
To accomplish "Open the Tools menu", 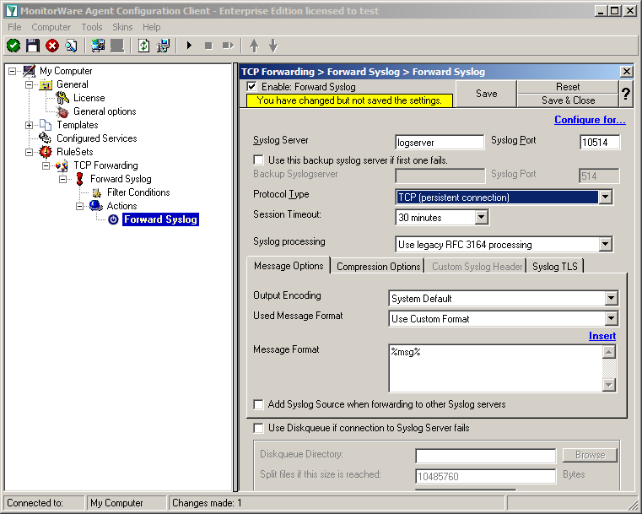I will coord(92,27).
